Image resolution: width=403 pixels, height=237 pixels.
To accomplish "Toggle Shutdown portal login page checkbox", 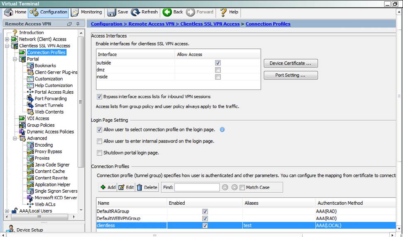I will coord(99,153).
